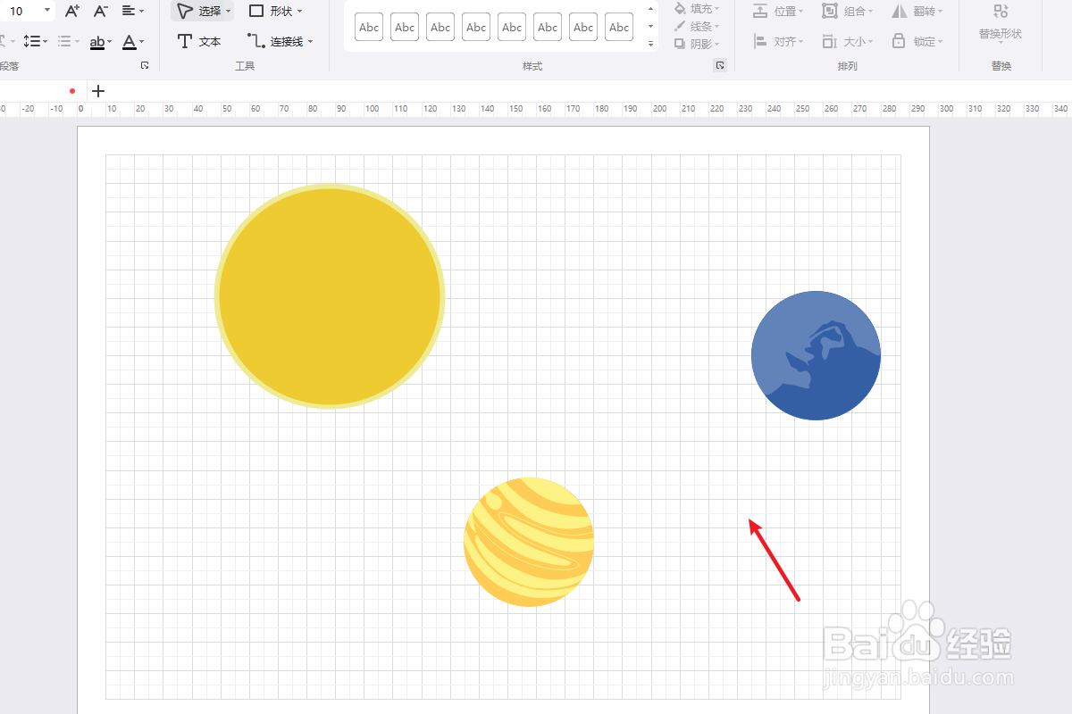Open the font color dropdown arrow

click(x=143, y=42)
